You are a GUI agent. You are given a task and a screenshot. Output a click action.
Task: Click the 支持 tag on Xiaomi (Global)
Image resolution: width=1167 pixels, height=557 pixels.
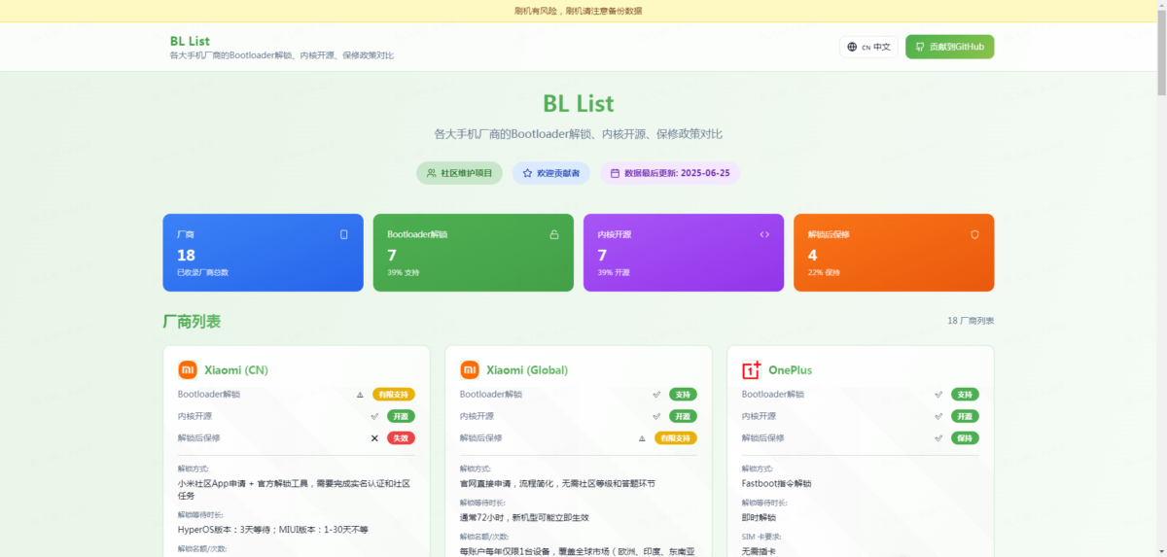click(683, 395)
